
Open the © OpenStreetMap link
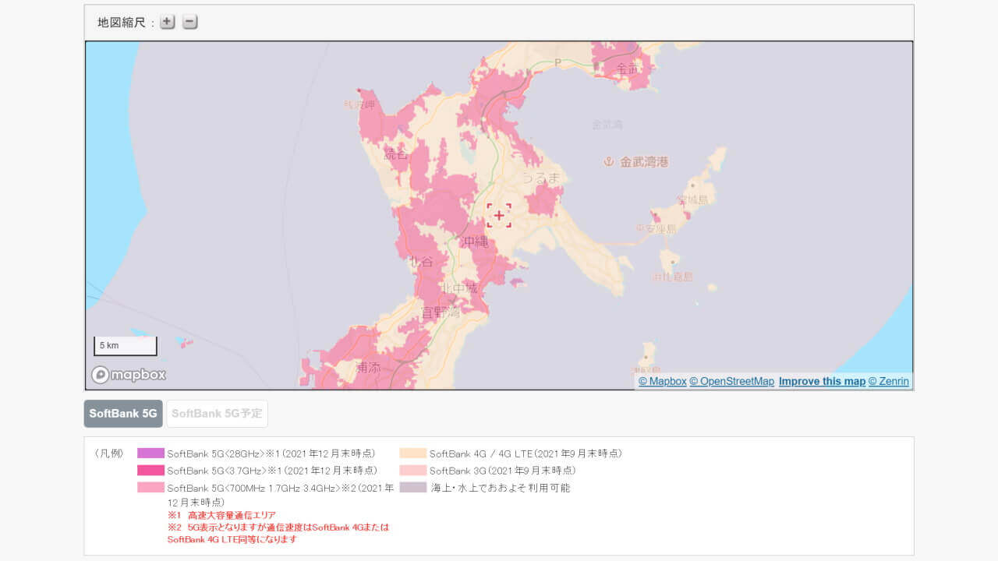coord(731,381)
